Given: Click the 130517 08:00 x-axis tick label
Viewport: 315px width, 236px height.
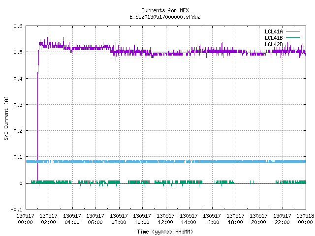Looking at the screenshot, I should pos(119,219).
